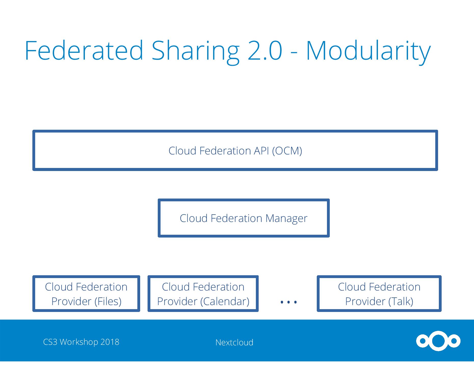474x367 pixels.
Task: Select the Cloud Federation Manager box
Action: tap(244, 218)
